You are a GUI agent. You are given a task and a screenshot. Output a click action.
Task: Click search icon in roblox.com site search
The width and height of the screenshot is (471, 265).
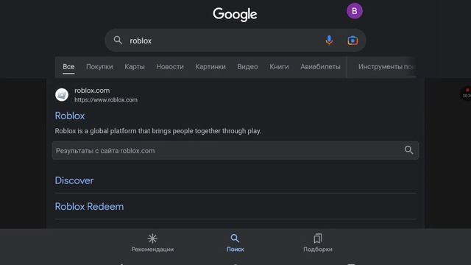point(408,150)
